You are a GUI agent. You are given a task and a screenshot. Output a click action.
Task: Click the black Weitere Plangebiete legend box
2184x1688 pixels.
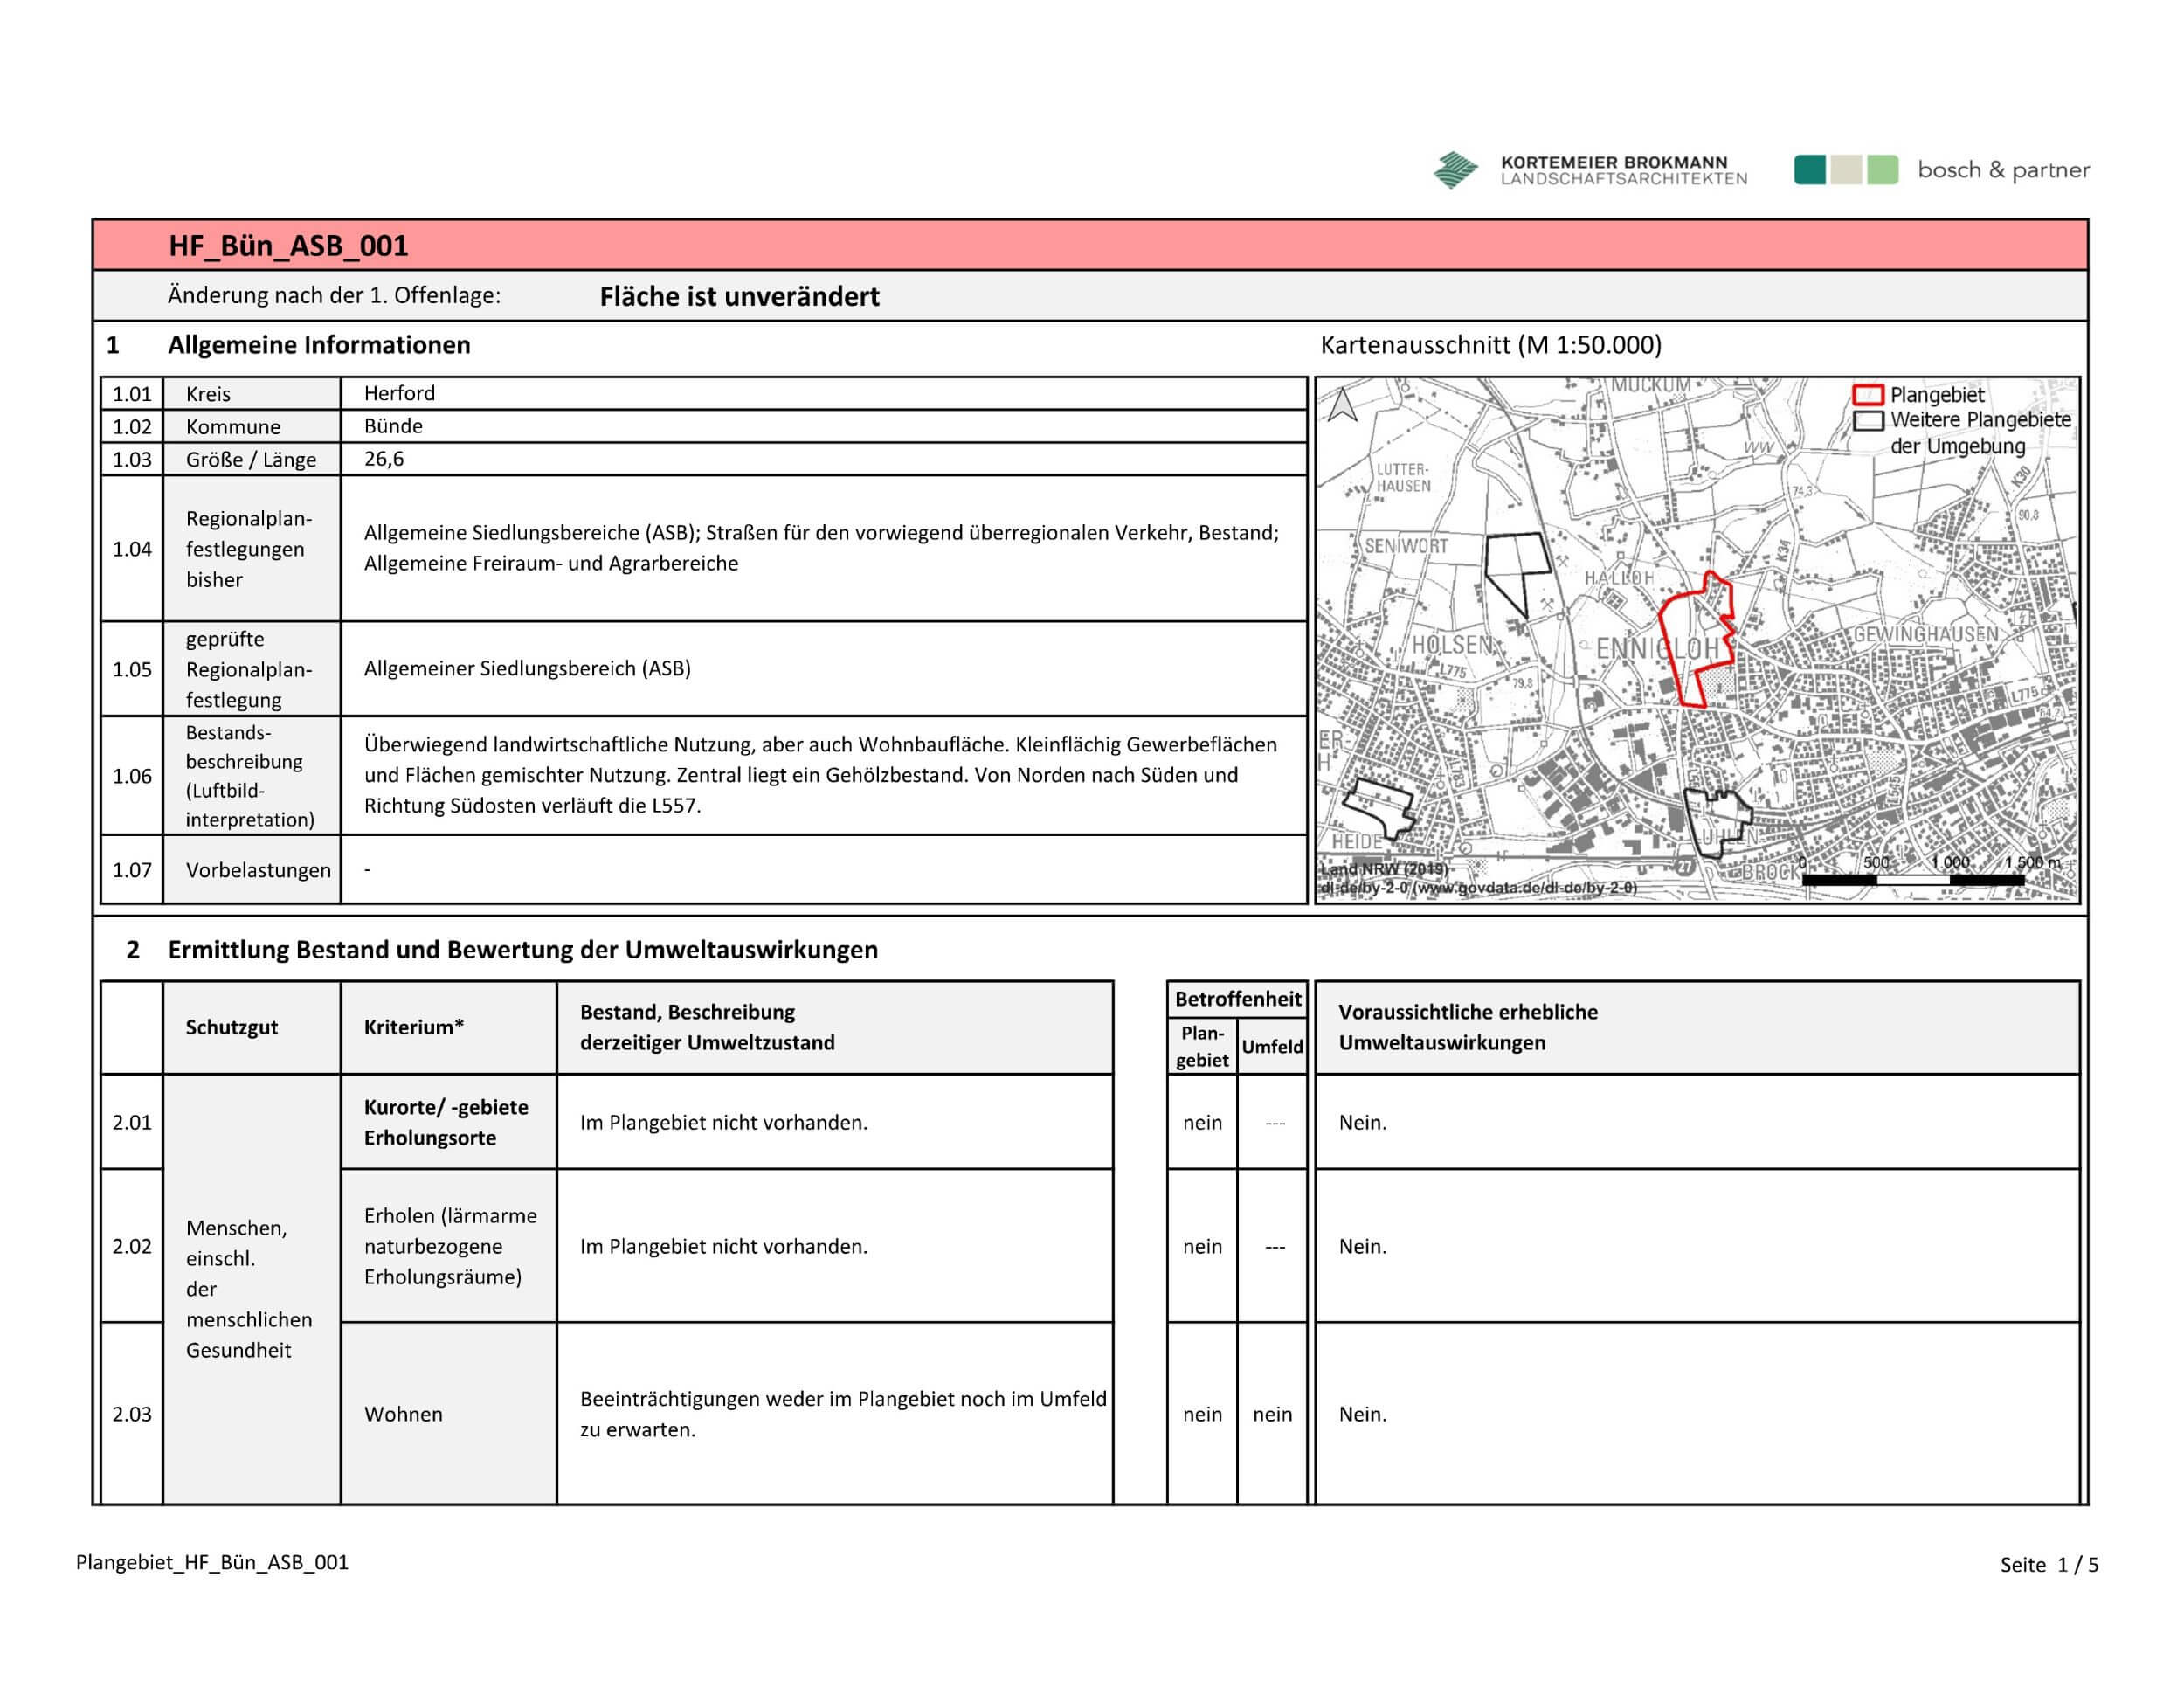coord(1868,420)
